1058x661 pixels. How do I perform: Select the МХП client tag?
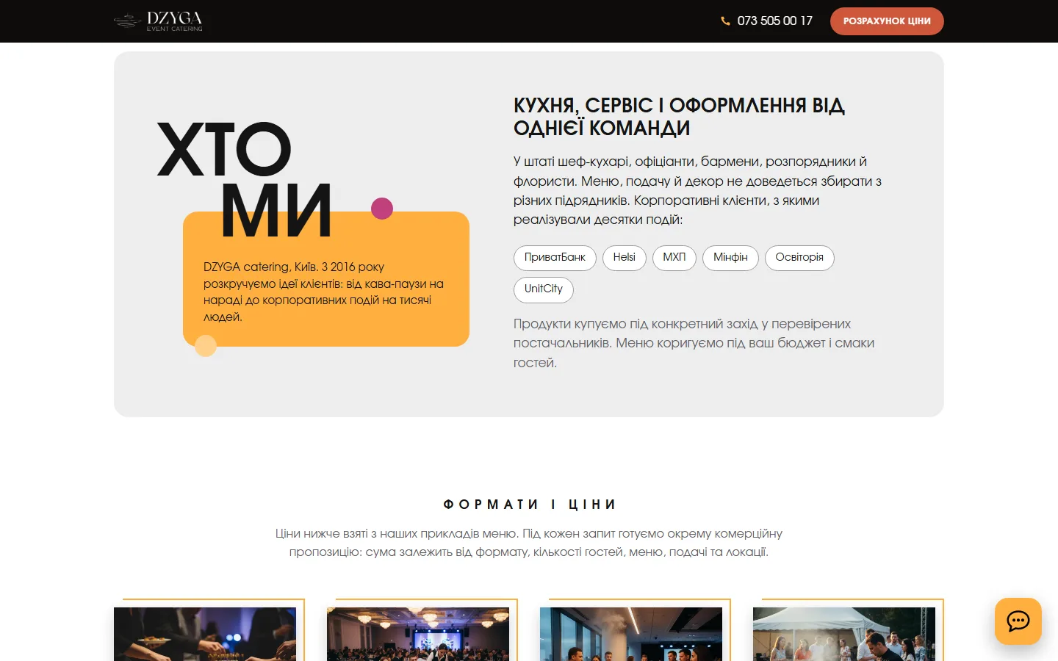674,258
